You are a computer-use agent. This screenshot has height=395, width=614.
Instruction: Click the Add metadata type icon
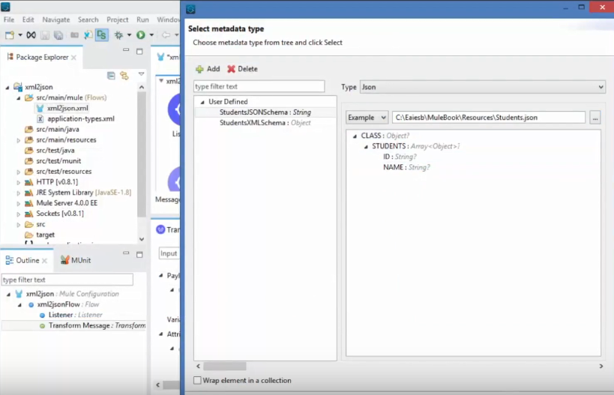click(200, 69)
